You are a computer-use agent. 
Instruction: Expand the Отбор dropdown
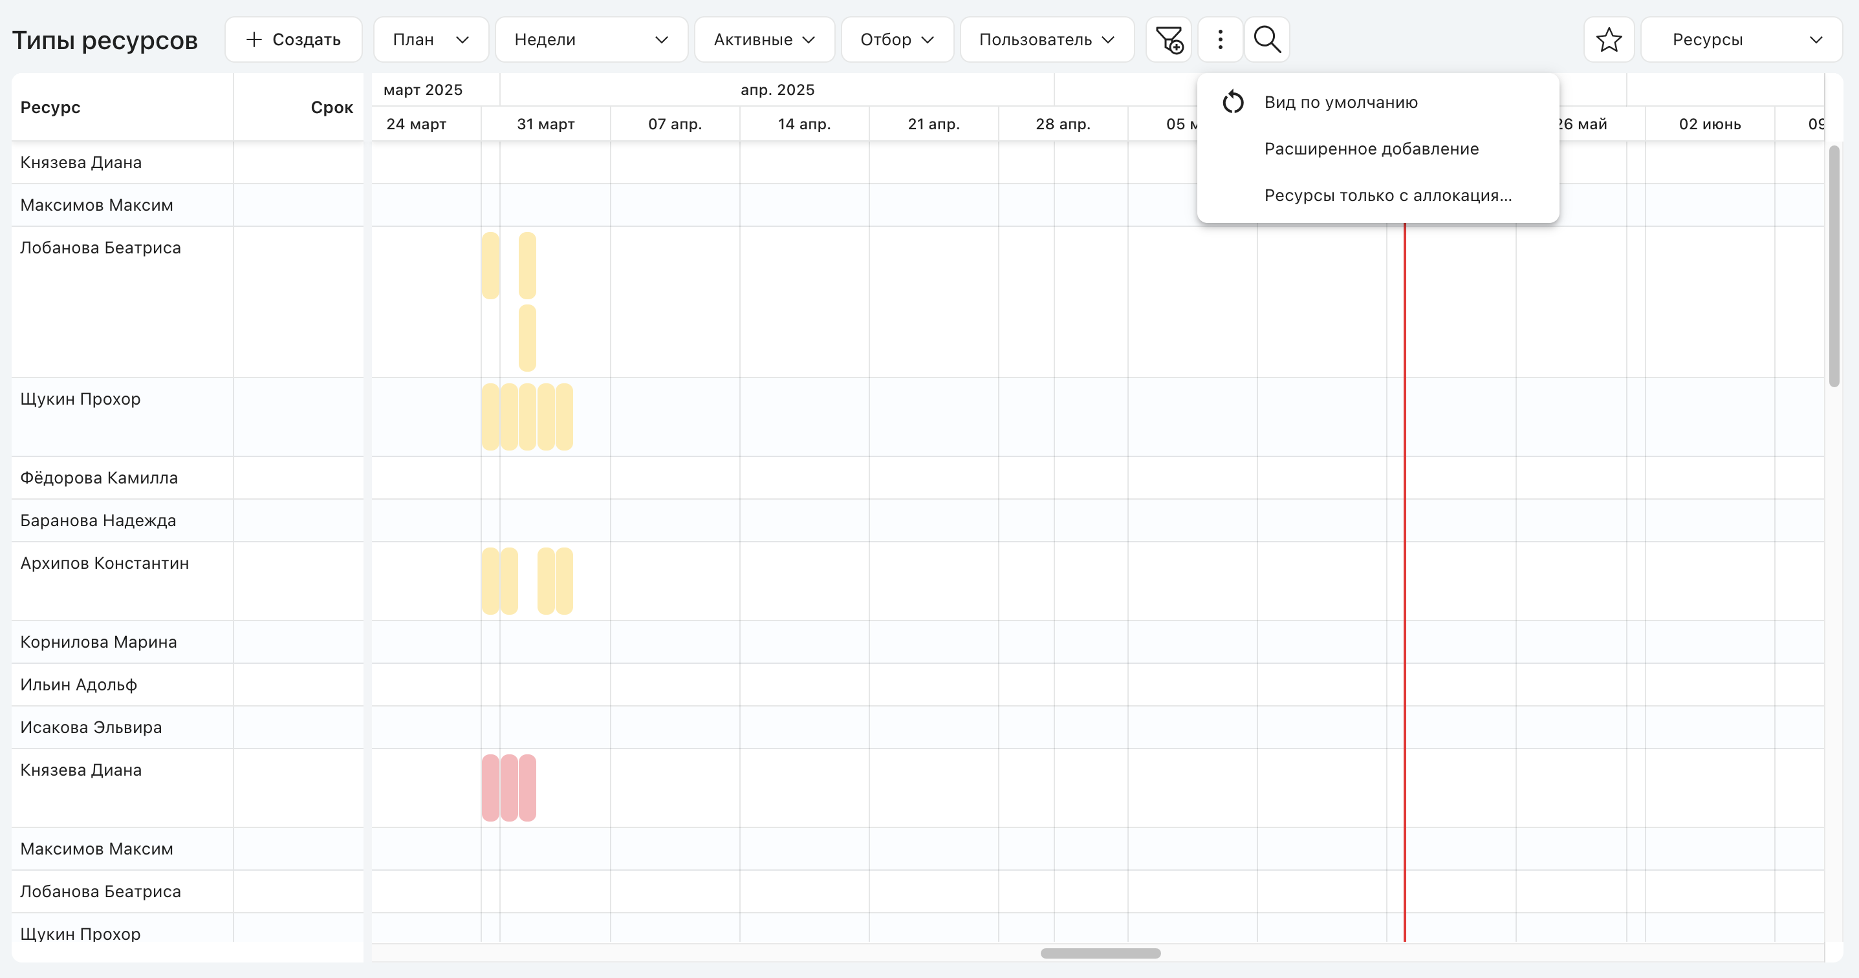tap(897, 39)
